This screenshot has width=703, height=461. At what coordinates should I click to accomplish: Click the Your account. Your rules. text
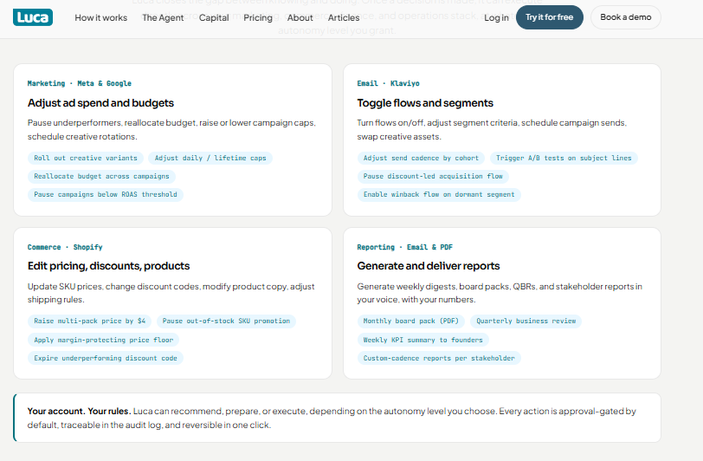click(79, 412)
